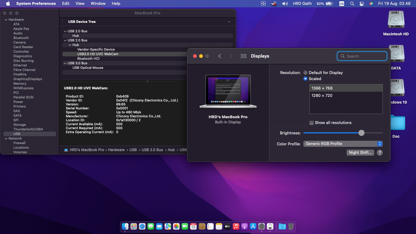Open Messages app in the Dock
The image size is (416, 234).
[x=151, y=226]
